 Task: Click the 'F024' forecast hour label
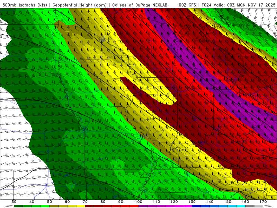[207, 5]
